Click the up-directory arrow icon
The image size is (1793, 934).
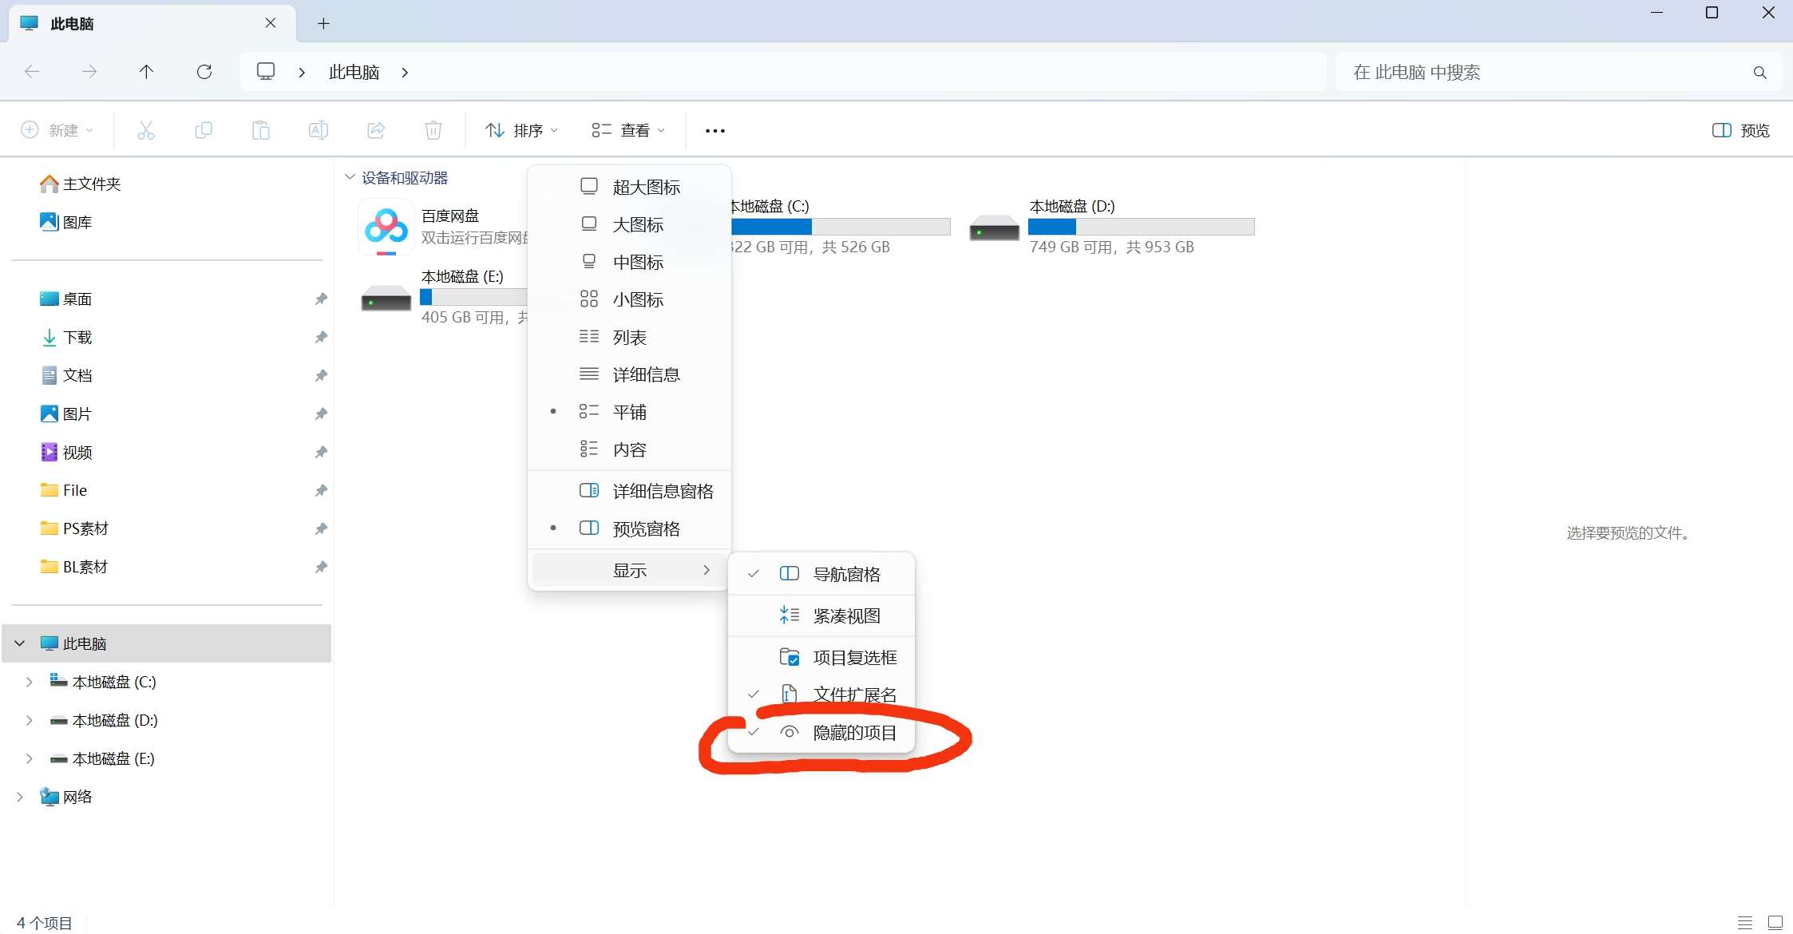pyautogui.click(x=146, y=72)
